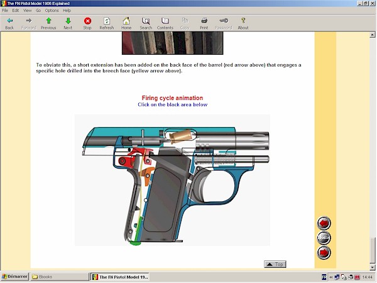Click the window title 'The FN Pistol Model 1906 Explained'
This screenshot has height=283, width=377.
(x=38, y=3)
